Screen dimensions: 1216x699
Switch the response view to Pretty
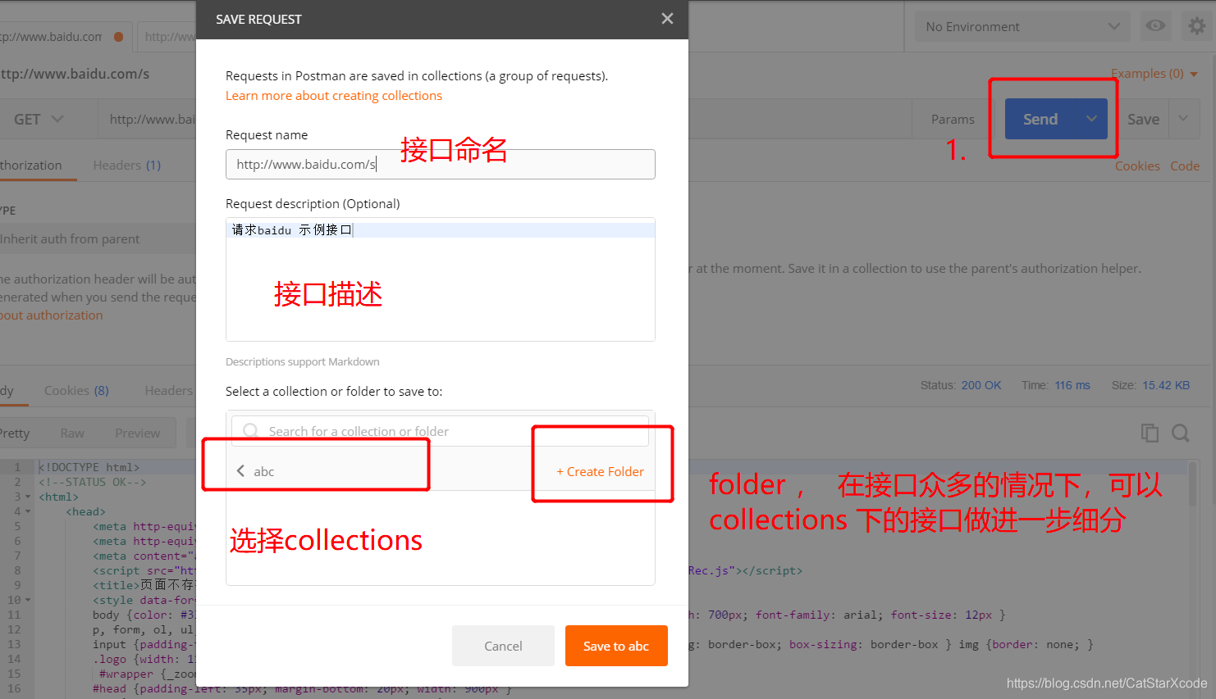coord(15,433)
